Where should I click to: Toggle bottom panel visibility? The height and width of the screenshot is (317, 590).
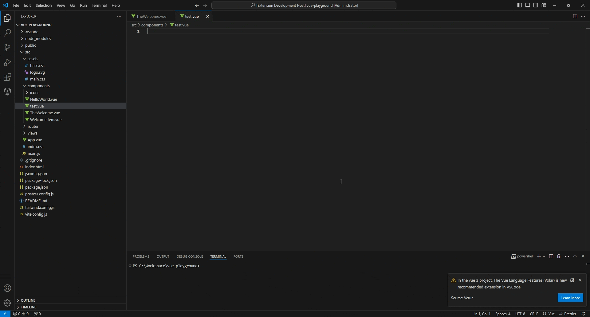pyautogui.click(x=528, y=6)
